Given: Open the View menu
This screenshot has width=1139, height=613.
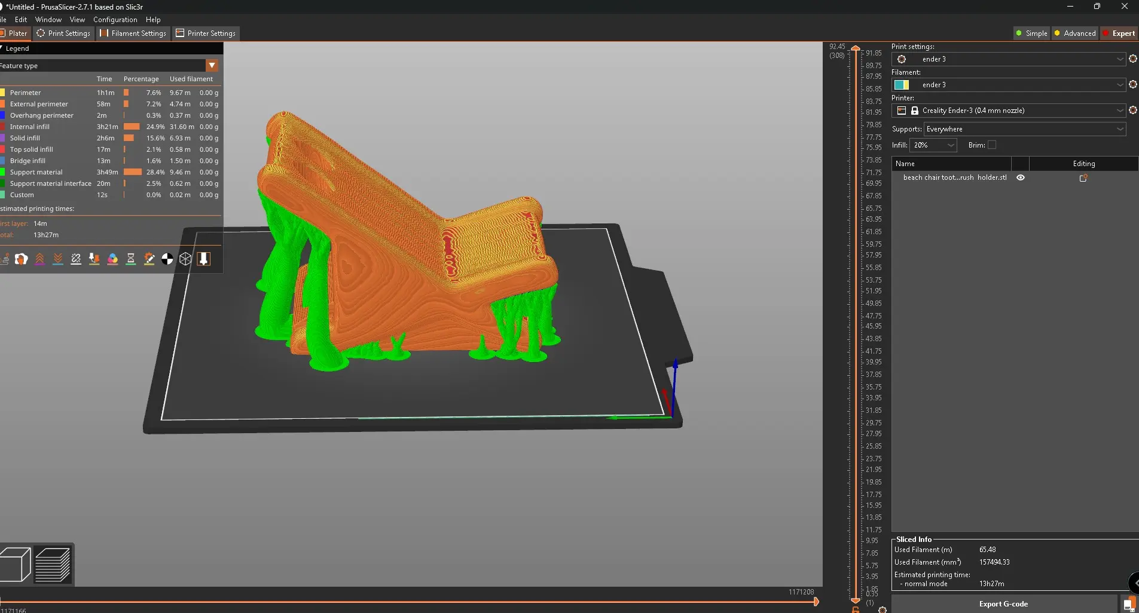Looking at the screenshot, I should [77, 20].
